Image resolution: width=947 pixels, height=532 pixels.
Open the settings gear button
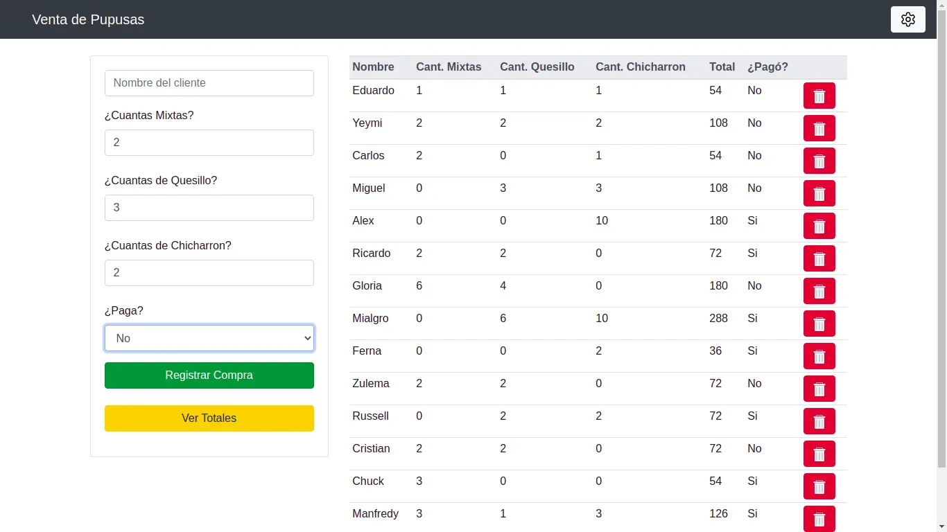907,19
